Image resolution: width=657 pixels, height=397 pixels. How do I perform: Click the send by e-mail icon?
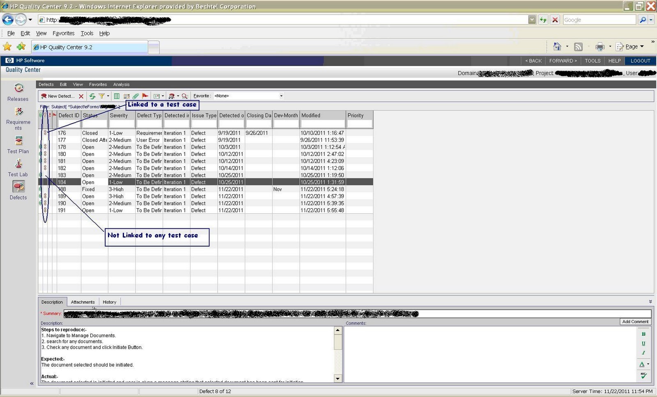pos(156,96)
